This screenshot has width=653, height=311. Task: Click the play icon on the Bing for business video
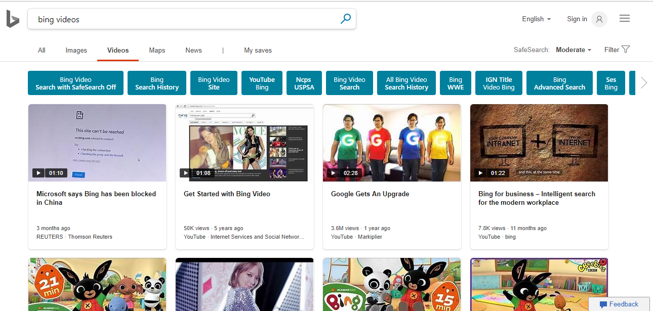[x=480, y=172]
